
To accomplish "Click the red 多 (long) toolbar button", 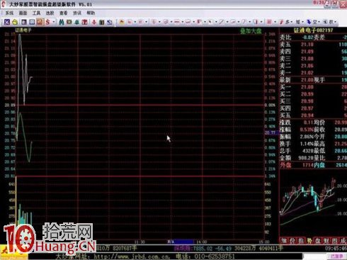I will tap(285, 22).
